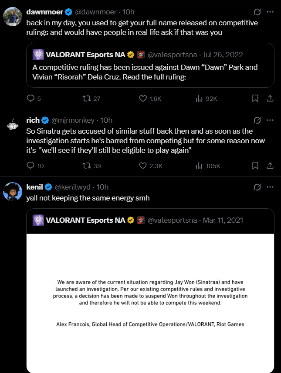The image size is (281, 373).
Task: Open more options for dawnmoer's tweet
Action: (270, 11)
